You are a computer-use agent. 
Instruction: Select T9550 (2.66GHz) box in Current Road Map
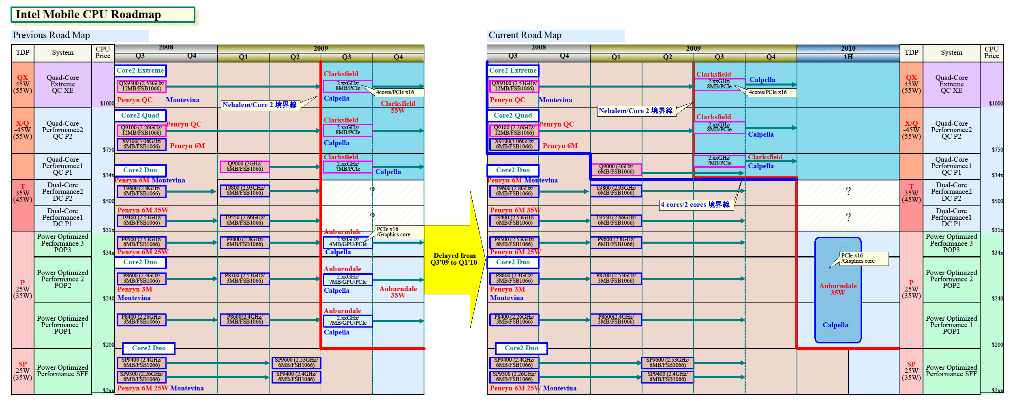tap(616, 220)
